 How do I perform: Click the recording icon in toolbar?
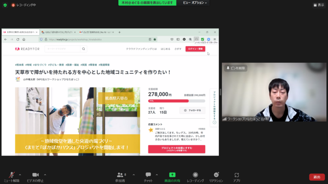195,175
